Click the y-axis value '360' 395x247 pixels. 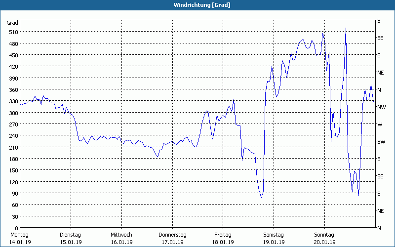(14, 90)
